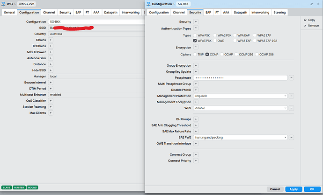Viewport: 323px width, 195px height.
Task: Open Datapath tab in WiFi window
Action: (110, 12)
